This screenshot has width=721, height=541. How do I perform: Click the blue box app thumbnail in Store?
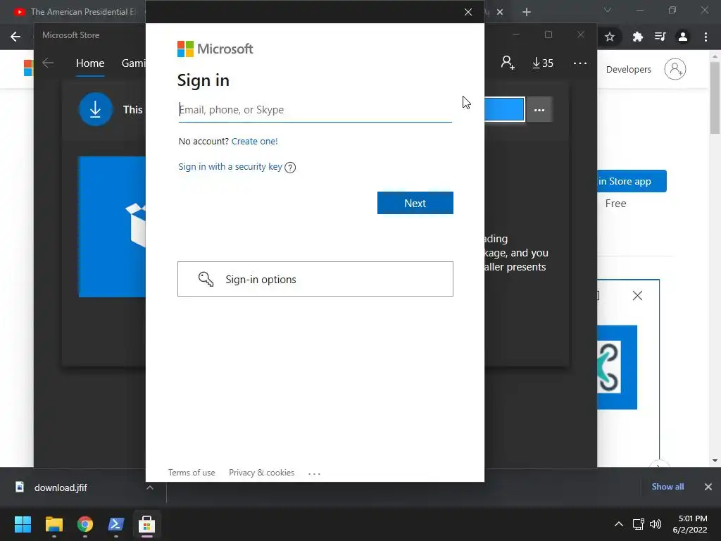tap(112, 227)
